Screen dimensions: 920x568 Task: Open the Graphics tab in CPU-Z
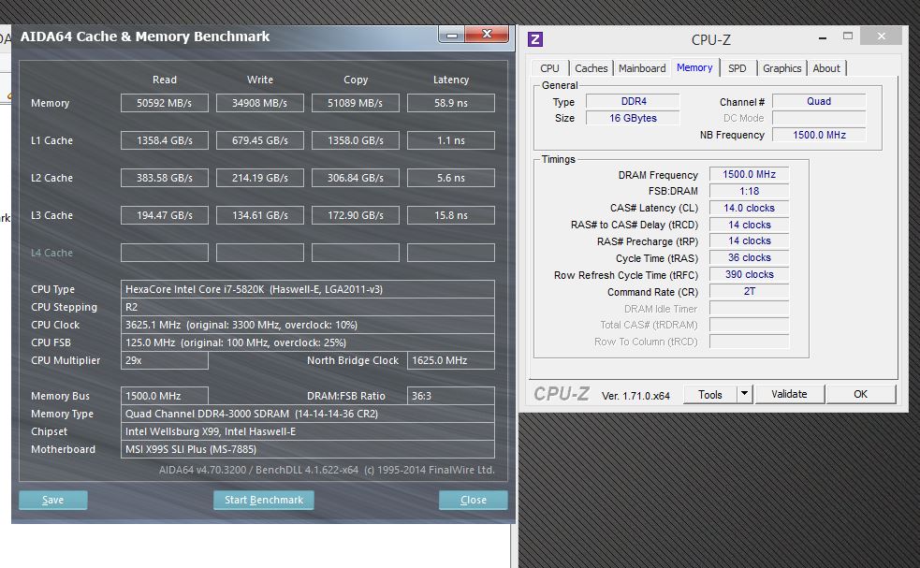tap(781, 68)
